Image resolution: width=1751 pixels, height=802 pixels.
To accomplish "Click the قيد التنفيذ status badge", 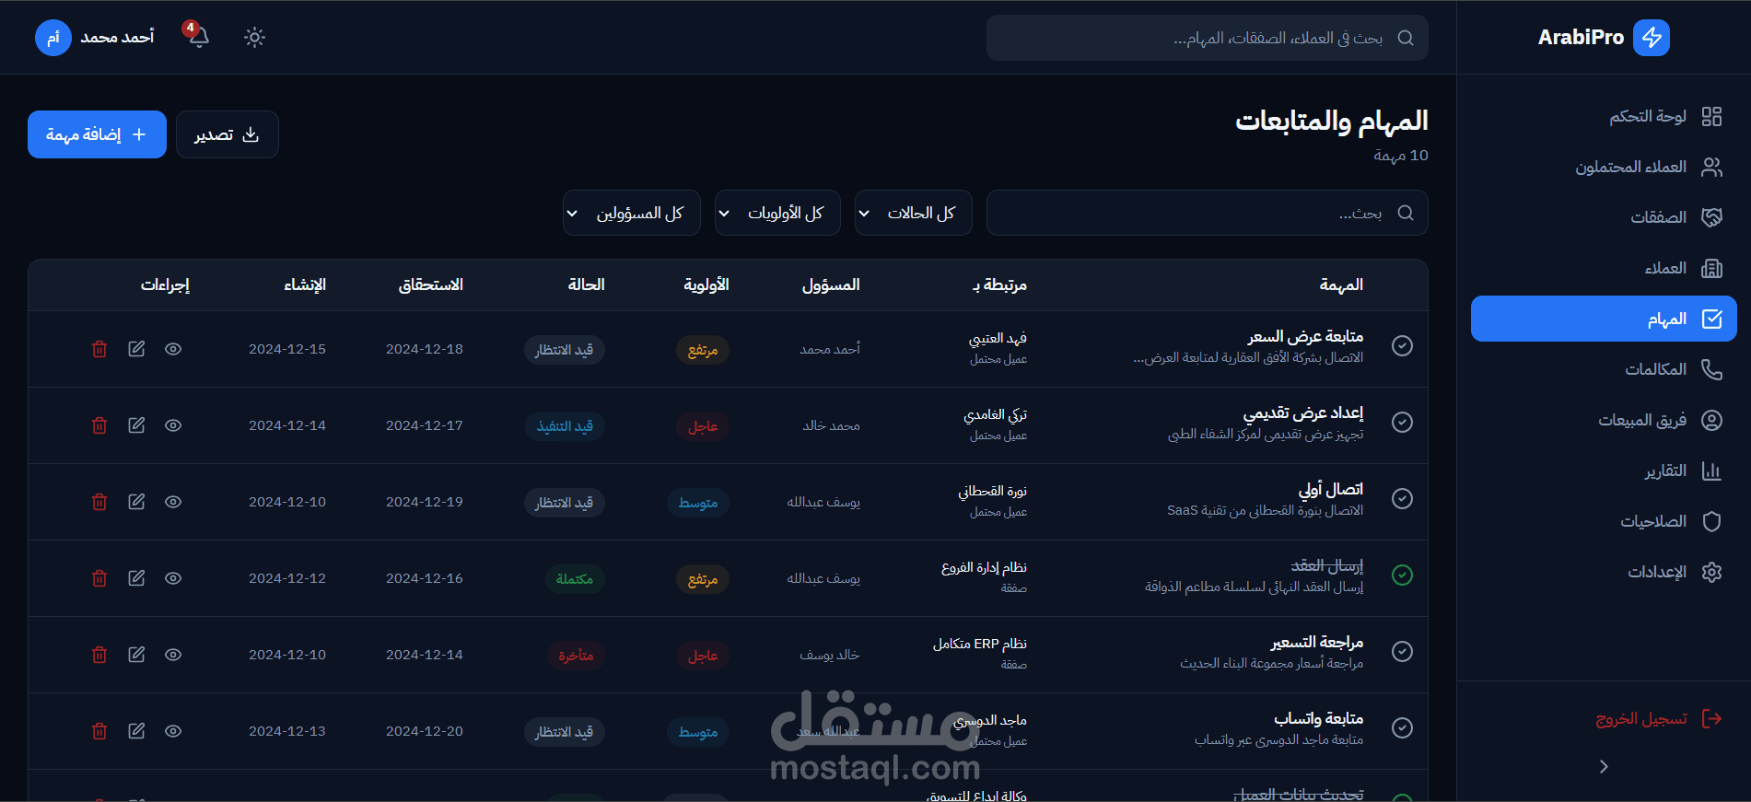I will 565,426.
